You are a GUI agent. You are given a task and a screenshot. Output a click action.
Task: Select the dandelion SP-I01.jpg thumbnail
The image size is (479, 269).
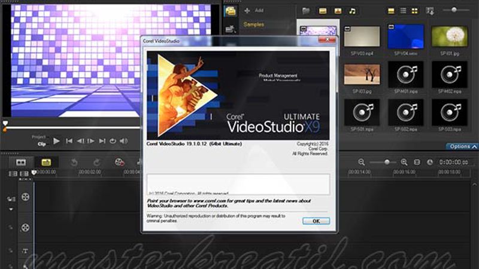click(450, 36)
